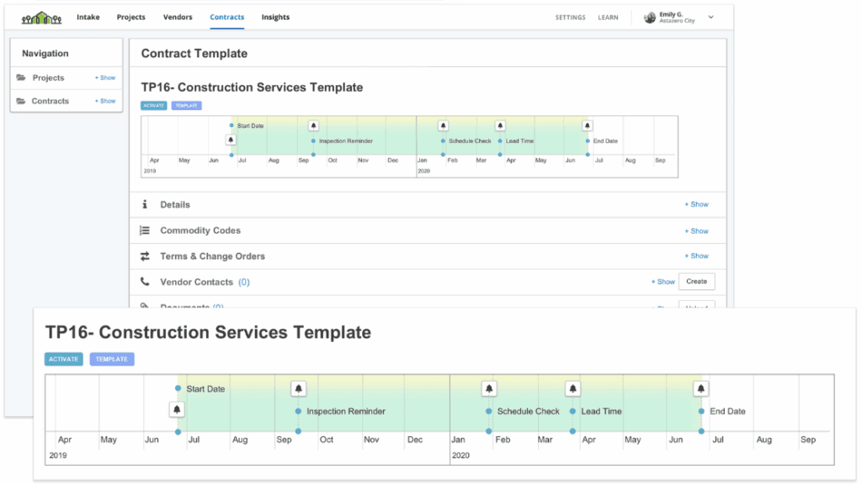Screen dimensions: 862x485
Task: Click the Details info icon
Action: [x=145, y=204]
